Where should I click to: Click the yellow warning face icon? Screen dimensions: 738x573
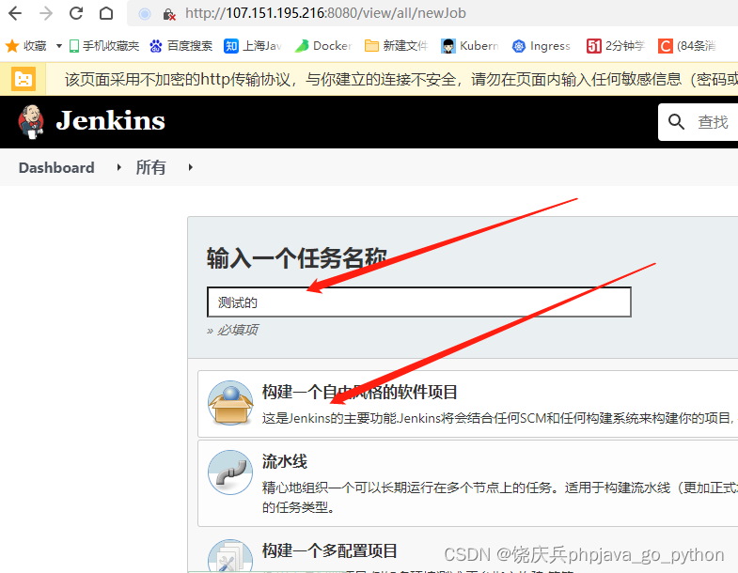(24, 79)
